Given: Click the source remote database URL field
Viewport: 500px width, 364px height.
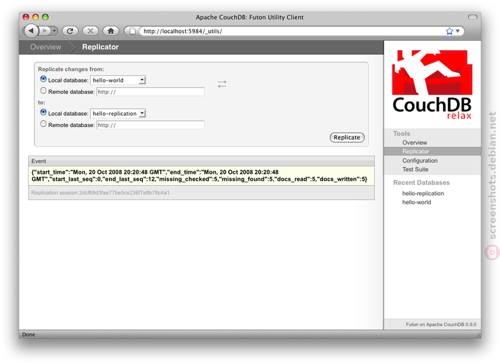Looking at the screenshot, I should click(x=151, y=91).
